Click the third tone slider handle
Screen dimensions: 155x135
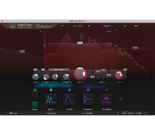pos(103,70)
